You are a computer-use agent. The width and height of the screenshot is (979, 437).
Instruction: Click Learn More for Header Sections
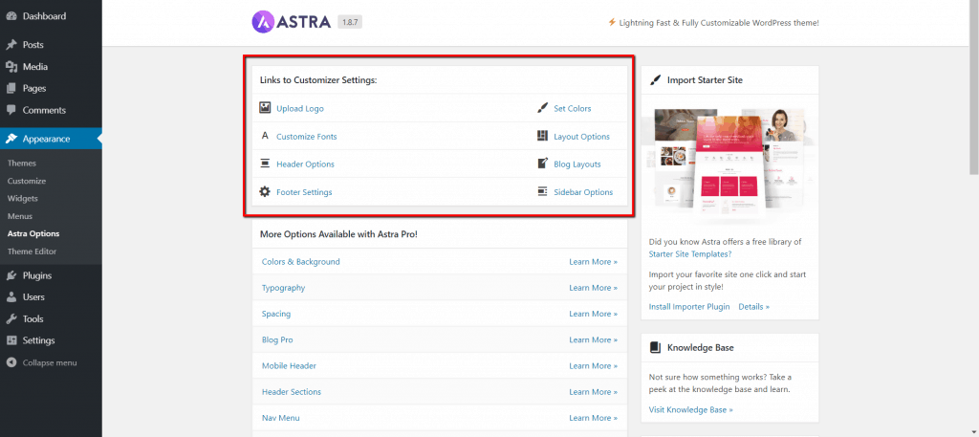click(593, 392)
